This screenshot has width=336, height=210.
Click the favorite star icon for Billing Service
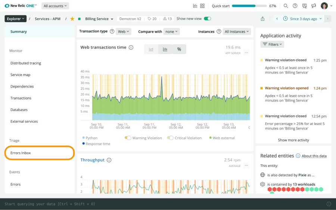(x=72, y=19)
